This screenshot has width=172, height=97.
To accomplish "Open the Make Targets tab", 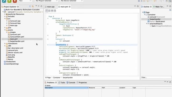I will coord(159,7).
